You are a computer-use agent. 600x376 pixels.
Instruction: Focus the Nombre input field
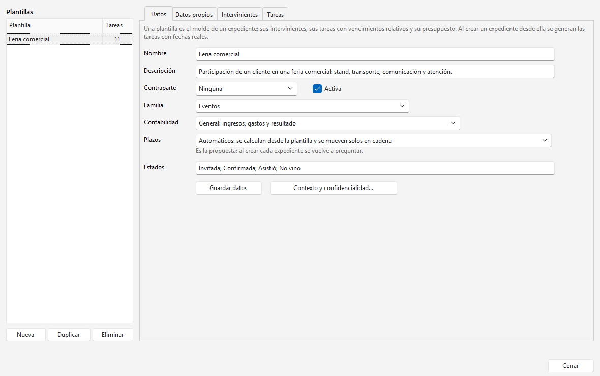(375, 54)
